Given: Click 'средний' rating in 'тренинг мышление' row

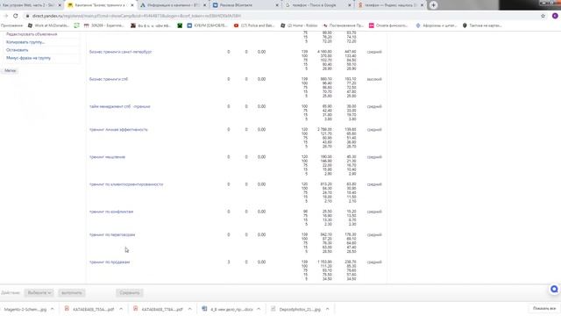Looking at the screenshot, I should (x=374, y=157).
